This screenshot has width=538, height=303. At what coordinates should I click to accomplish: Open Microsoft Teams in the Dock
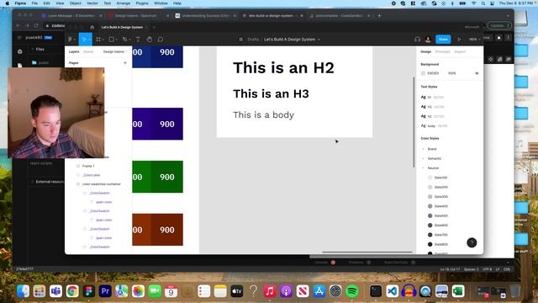click(x=55, y=291)
